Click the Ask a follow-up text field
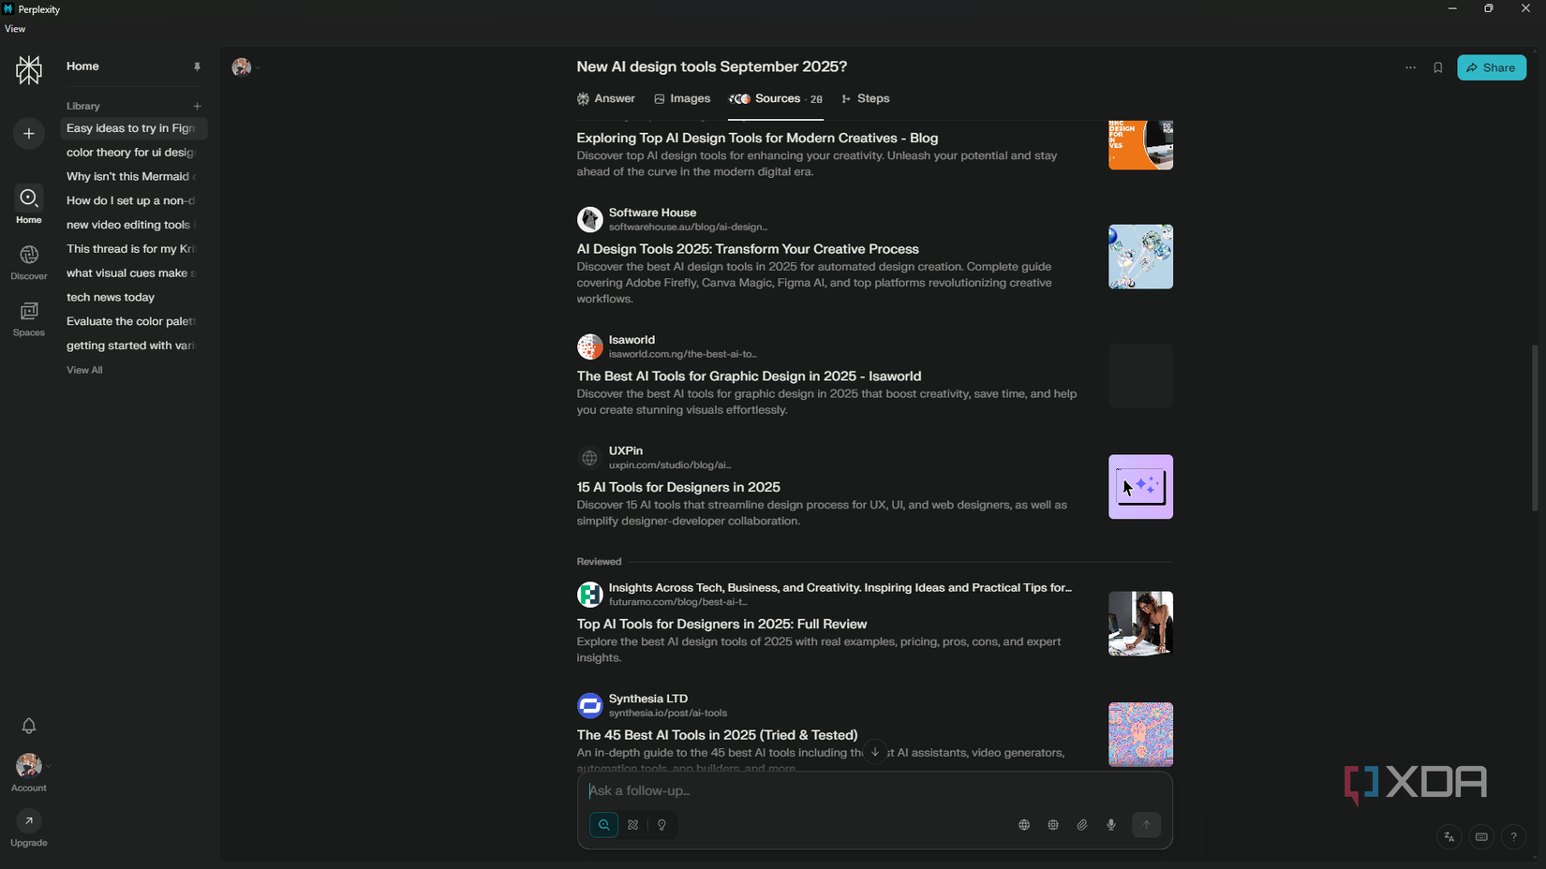The width and height of the screenshot is (1546, 869). 874,791
